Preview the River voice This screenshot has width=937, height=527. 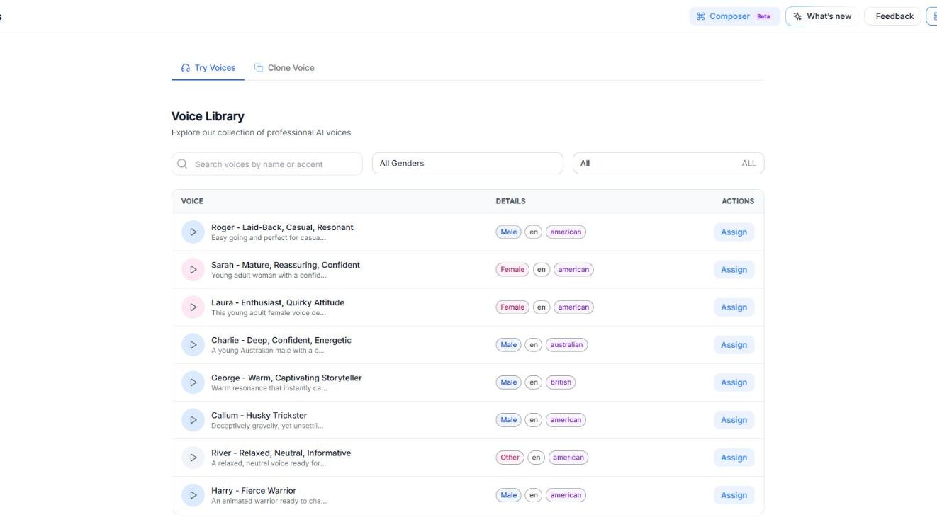[x=193, y=458]
